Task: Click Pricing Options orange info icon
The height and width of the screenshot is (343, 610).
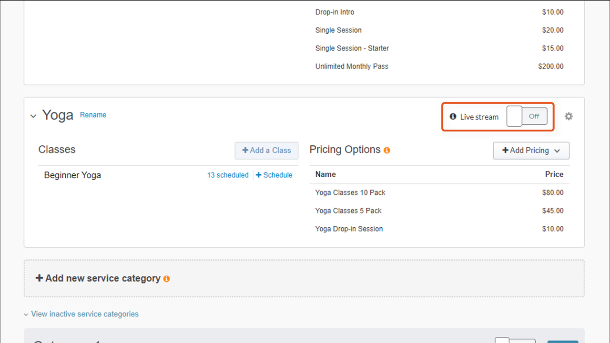Action: click(x=387, y=150)
